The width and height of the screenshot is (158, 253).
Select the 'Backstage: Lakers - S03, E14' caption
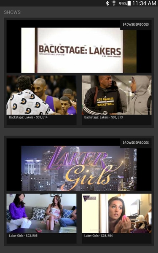(28, 117)
